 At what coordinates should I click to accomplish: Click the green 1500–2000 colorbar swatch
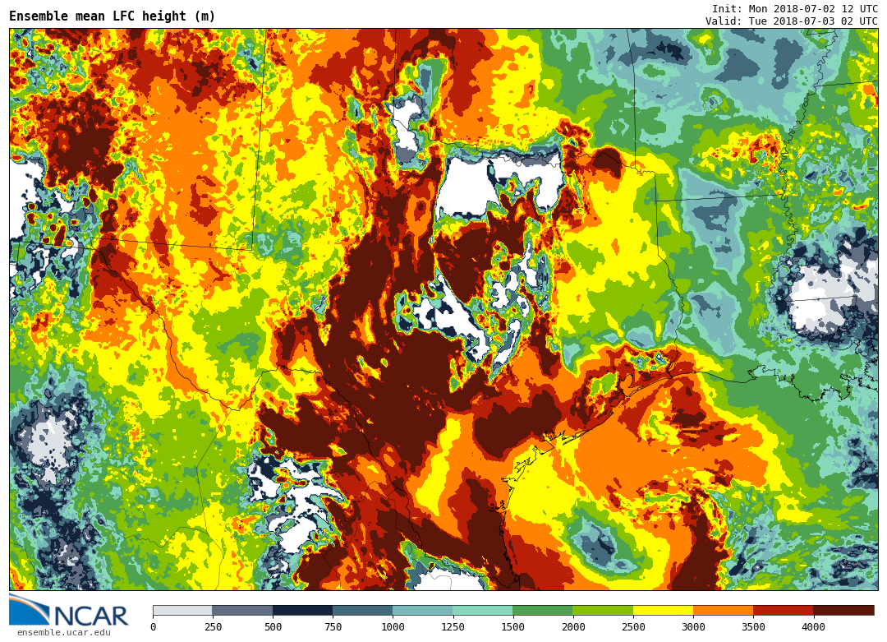(x=542, y=610)
